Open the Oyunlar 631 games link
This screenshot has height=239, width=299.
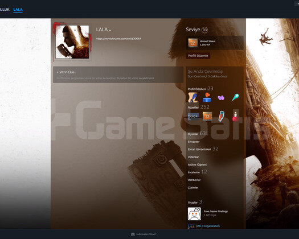point(198,134)
